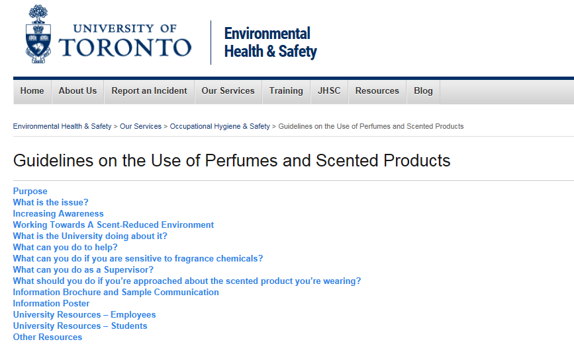Viewport: 574px width, 348px height.
Task: Open Working Towards A Scent-Reduced Environment
Action: coord(113,225)
